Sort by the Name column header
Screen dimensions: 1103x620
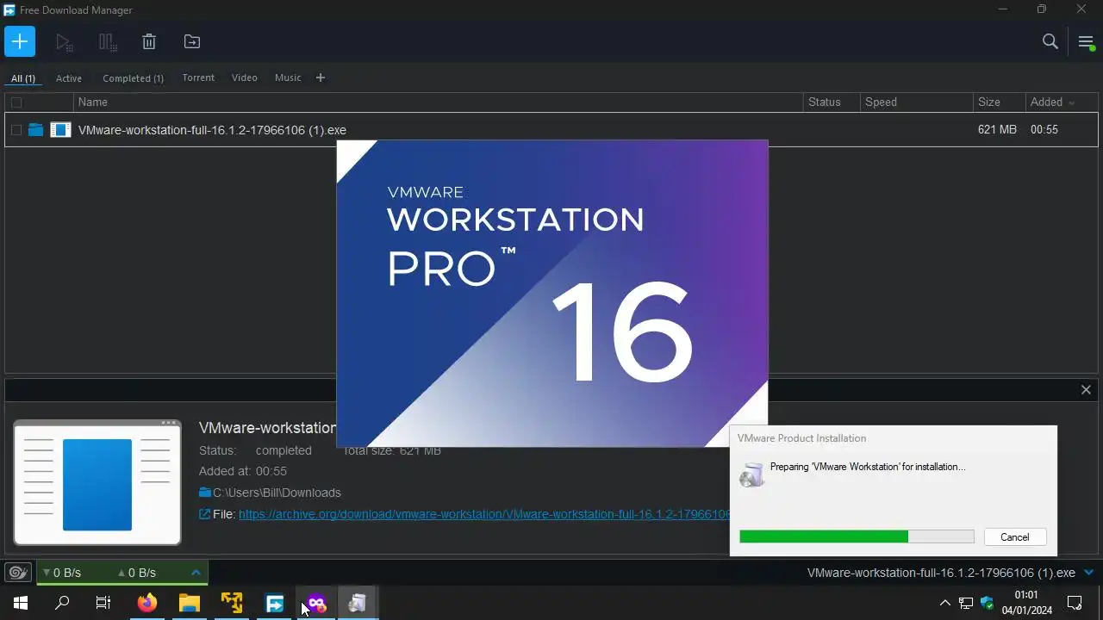pos(93,102)
